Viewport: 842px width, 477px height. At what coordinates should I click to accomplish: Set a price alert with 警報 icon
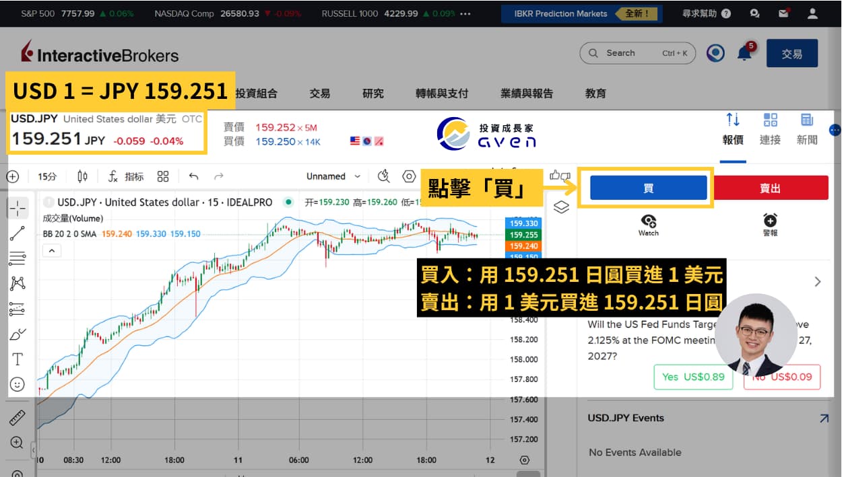pos(770,225)
